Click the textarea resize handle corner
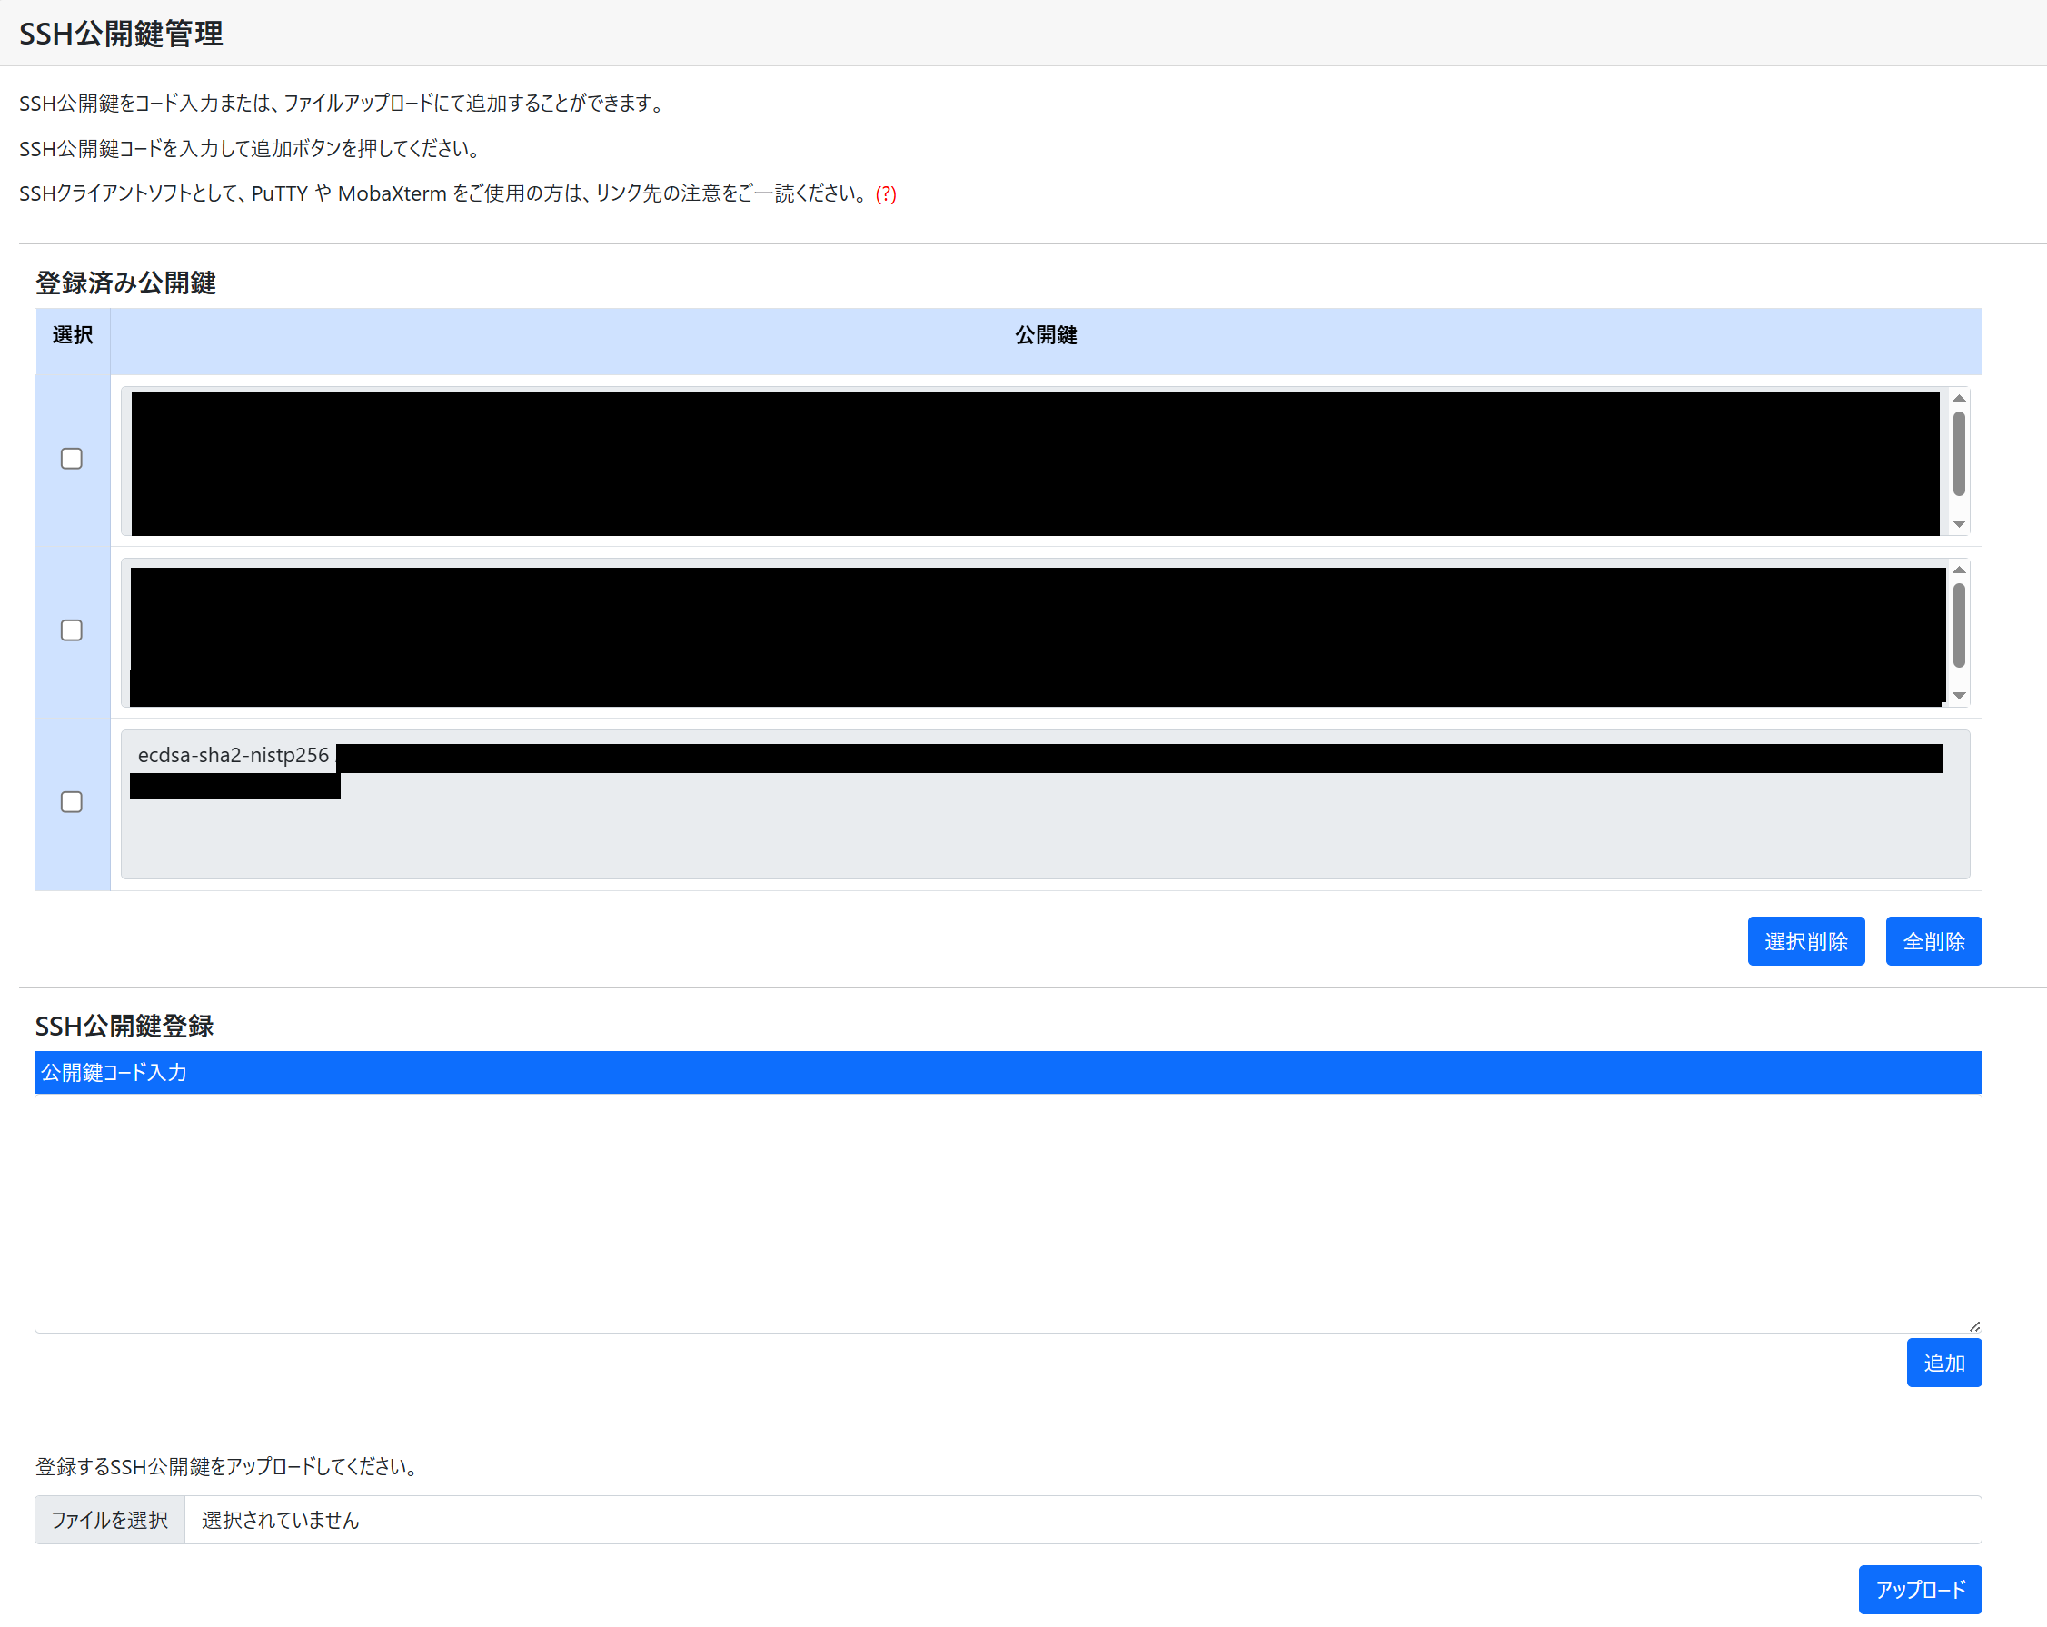2047x1627 pixels. (x=1974, y=1326)
